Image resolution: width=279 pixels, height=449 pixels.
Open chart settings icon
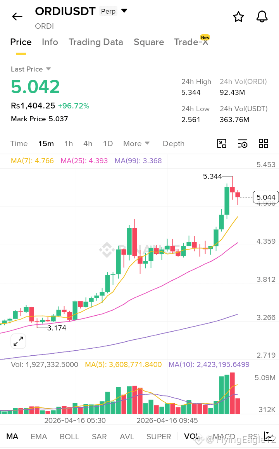243,143
